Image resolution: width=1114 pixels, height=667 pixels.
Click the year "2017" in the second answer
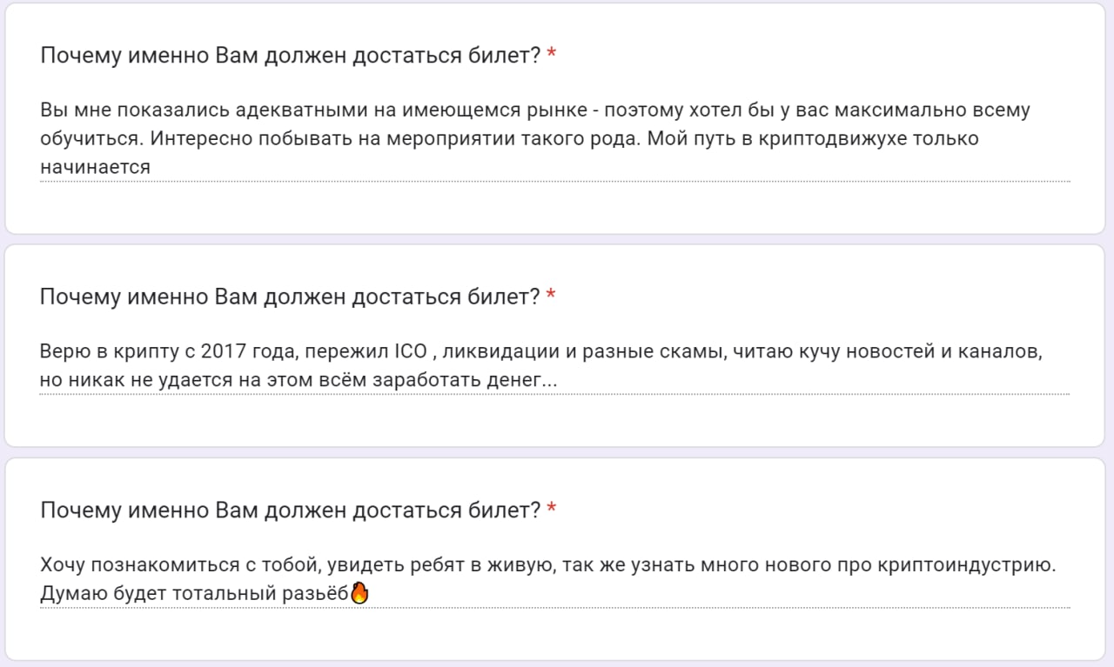pos(225,352)
